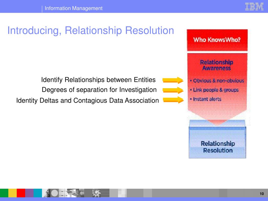Select the 'Instant alerts' bullet
This screenshot has height=201, width=268.
tap(206, 99)
